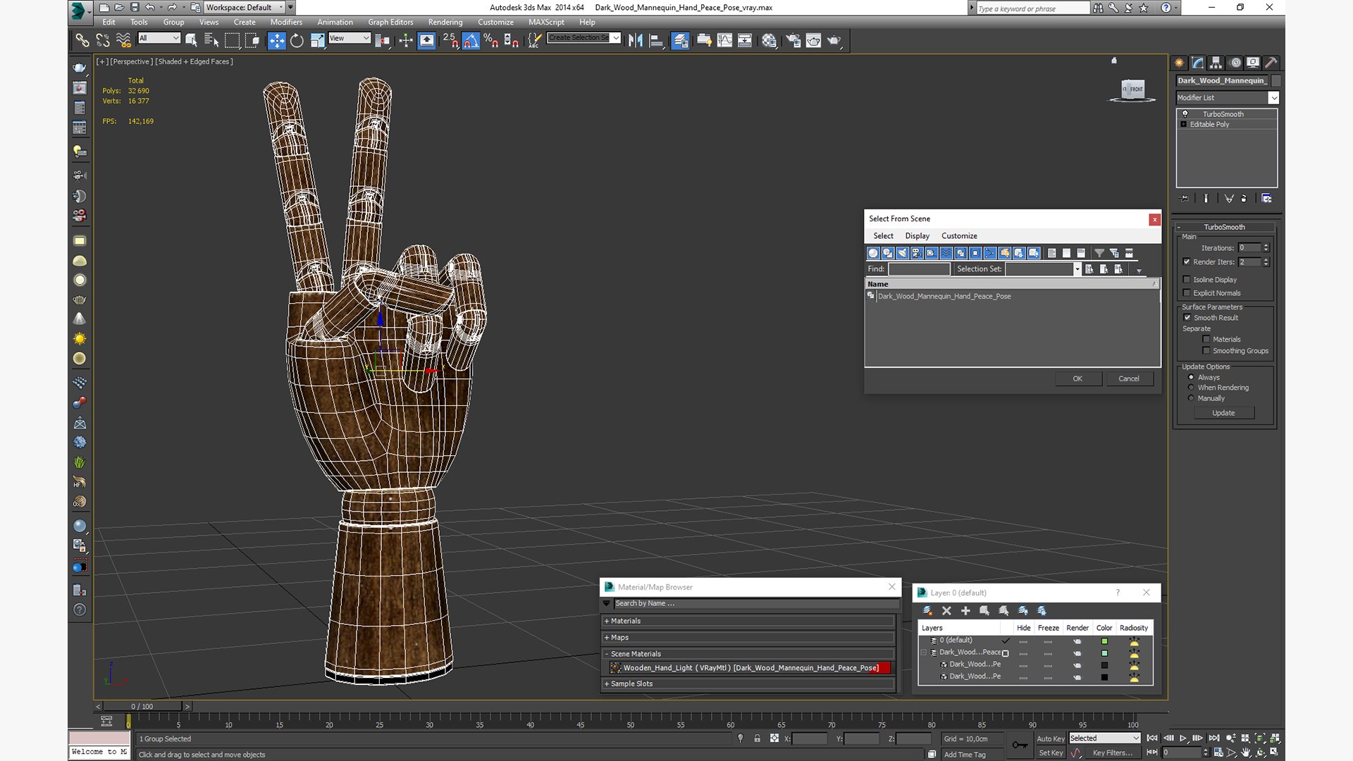Check Separate by Smoothing Groups checkbox
Image resolution: width=1353 pixels, height=761 pixels.
coord(1206,351)
